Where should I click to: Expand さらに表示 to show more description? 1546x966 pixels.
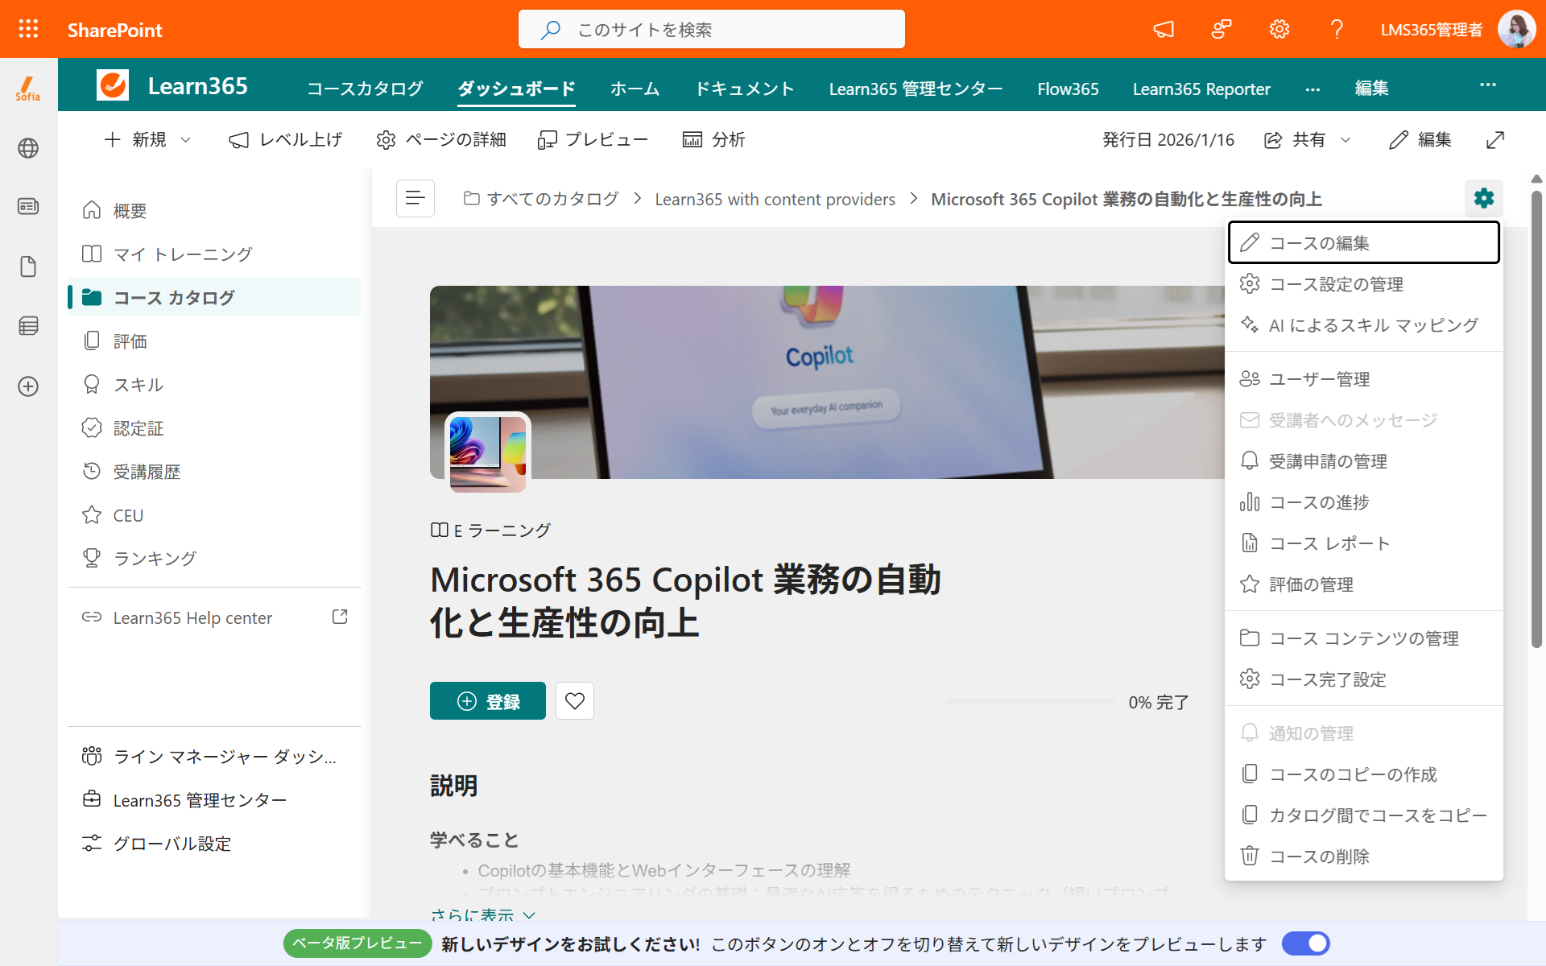point(483,914)
